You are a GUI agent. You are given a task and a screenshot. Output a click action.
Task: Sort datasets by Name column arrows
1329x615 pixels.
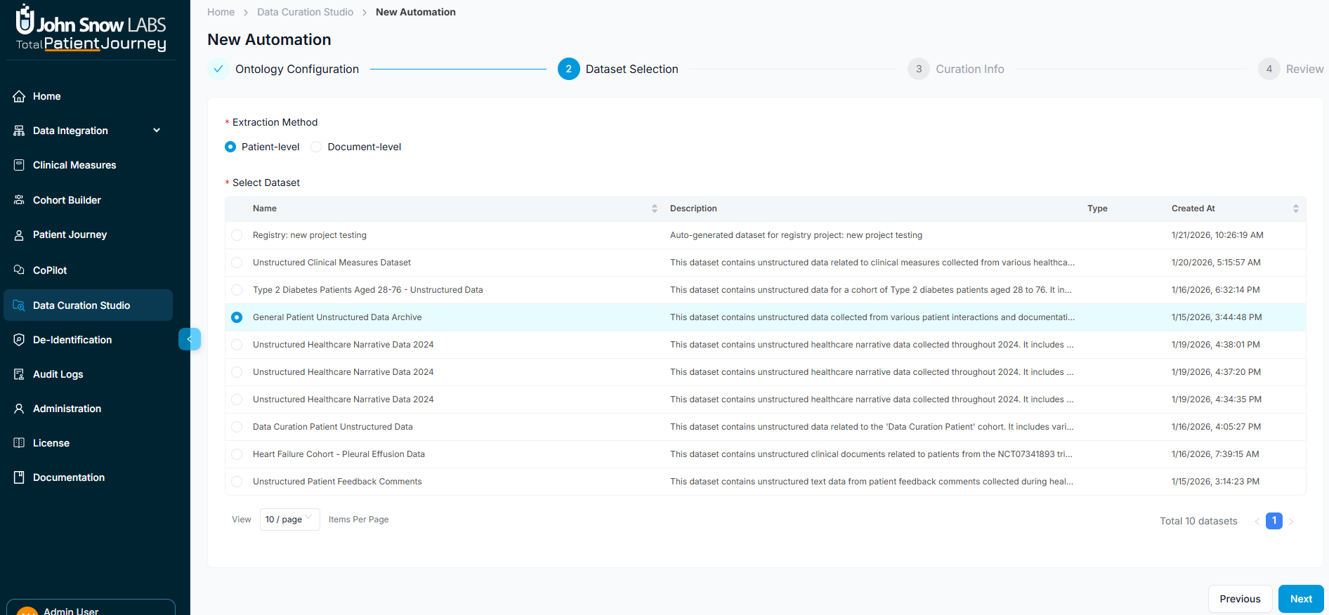pos(655,209)
